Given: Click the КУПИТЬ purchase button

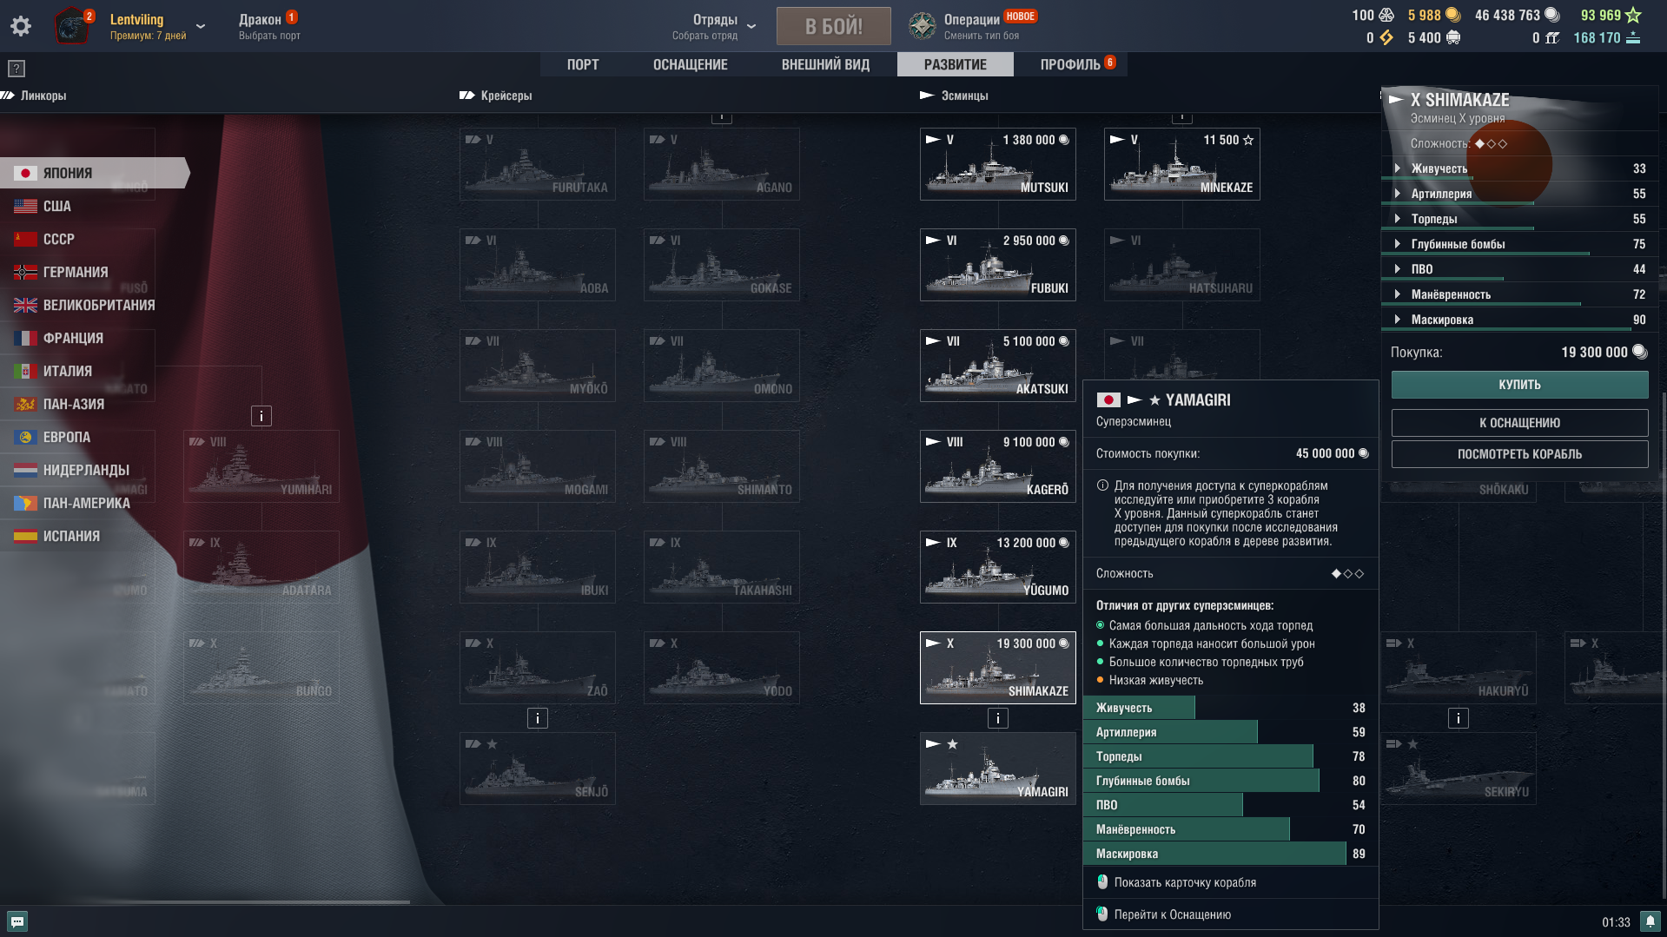Looking at the screenshot, I should [x=1519, y=385].
